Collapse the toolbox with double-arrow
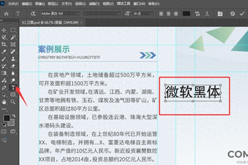This screenshot has width=248, height=165. point(1,20)
